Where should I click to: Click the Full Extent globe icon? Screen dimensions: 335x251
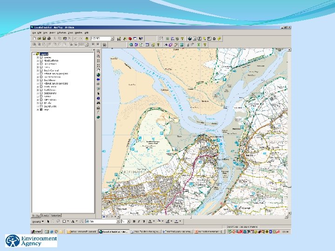click(x=98, y=75)
